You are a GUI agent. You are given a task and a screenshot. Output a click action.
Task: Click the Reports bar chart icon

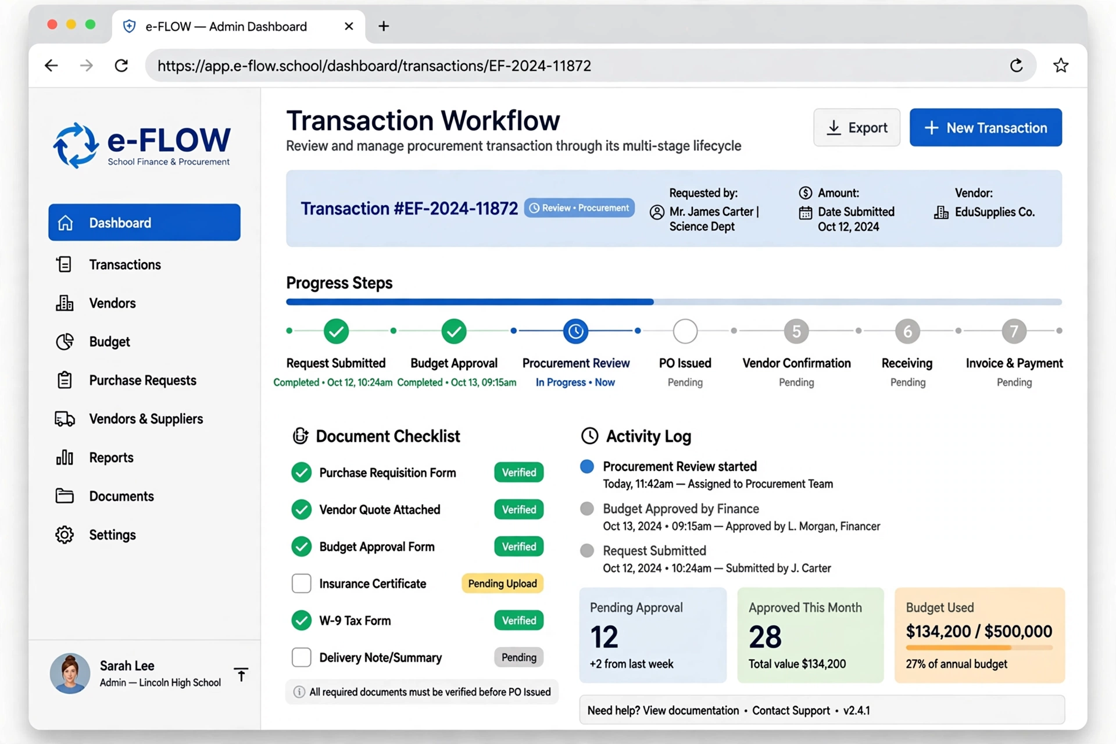click(65, 457)
